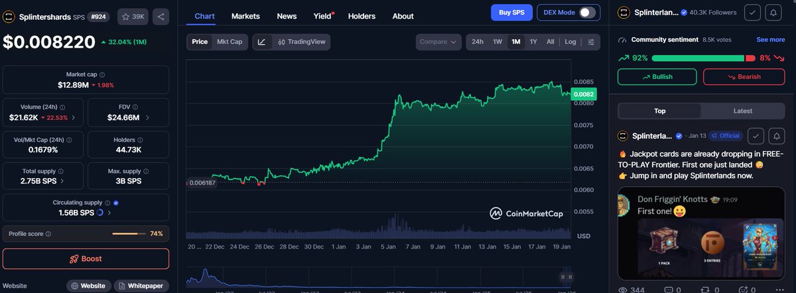Expand the FDV $24.66M details arrow
This screenshot has width=796, height=293.
coord(147,118)
